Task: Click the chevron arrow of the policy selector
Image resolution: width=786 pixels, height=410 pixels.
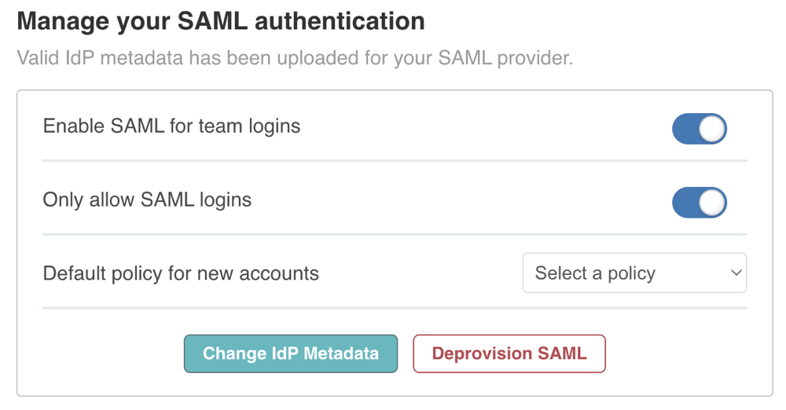Action: (x=736, y=273)
